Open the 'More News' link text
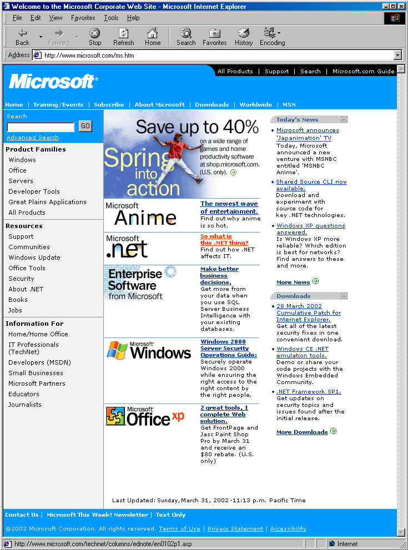 [x=293, y=282]
